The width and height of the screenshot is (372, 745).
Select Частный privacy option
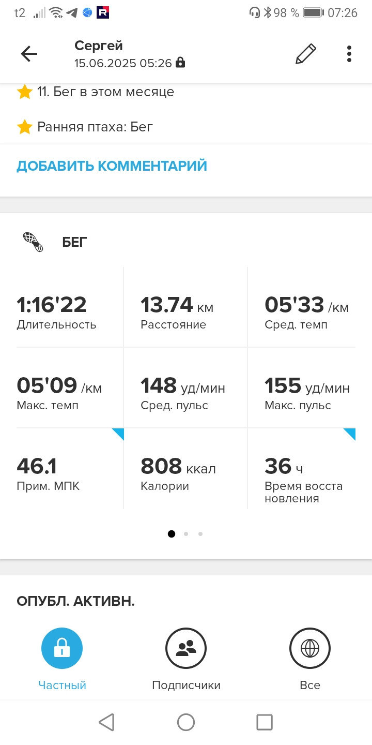coord(62,659)
